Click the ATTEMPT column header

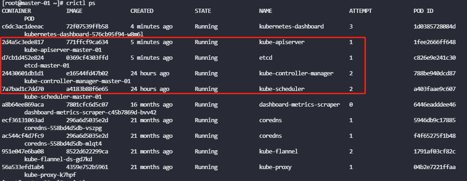[x=360, y=11]
